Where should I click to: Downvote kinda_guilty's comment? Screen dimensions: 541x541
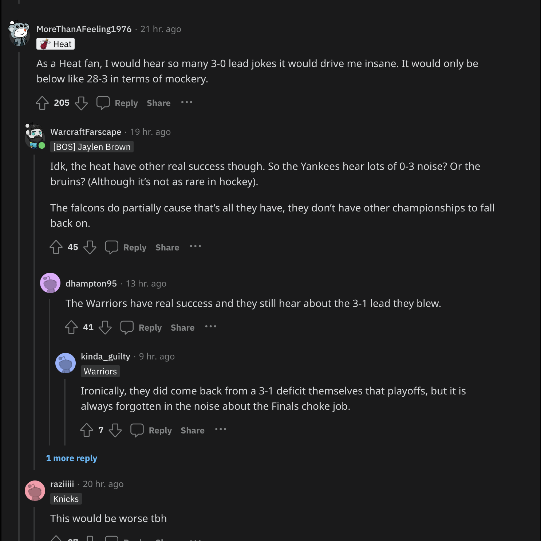tap(115, 430)
